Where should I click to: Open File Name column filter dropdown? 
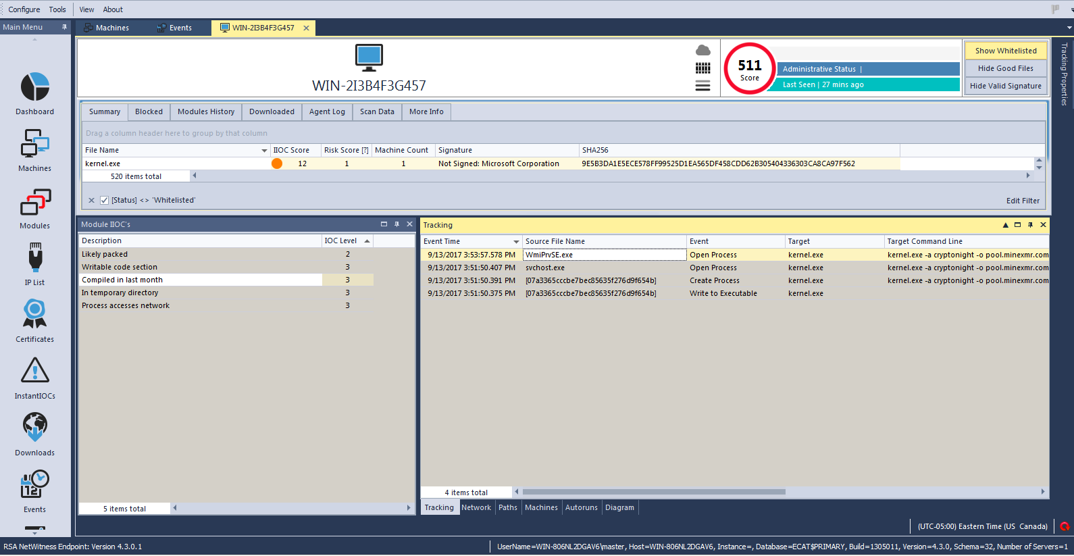click(264, 151)
